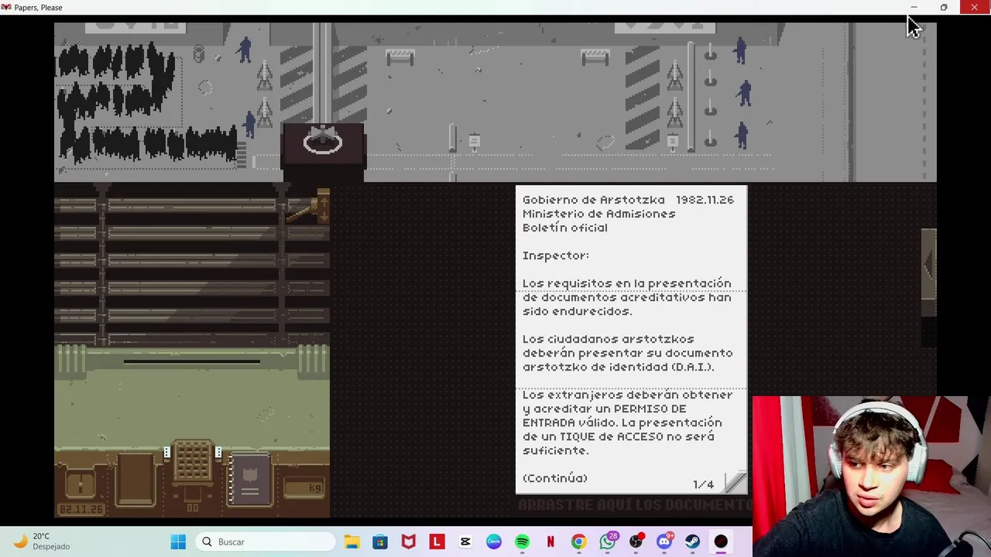
Task: Open Netflix from the taskbar
Action: tap(550, 542)
